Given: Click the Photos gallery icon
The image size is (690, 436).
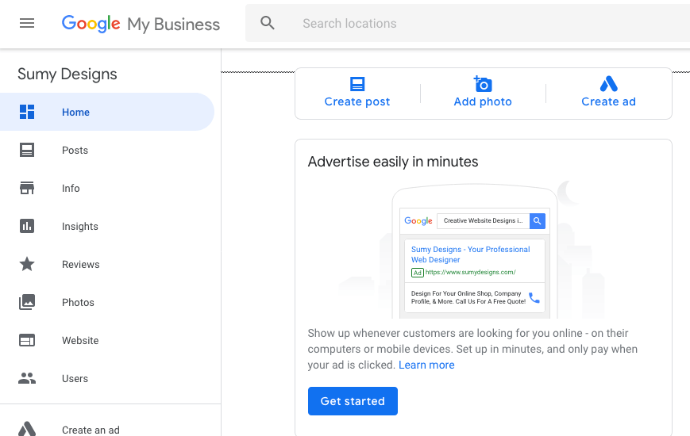Looking at the screenshot, I should click(27, 302).
